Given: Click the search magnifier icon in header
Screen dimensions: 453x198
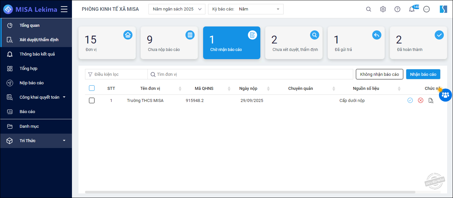Looking at the screenshot, I should (368, 9).
